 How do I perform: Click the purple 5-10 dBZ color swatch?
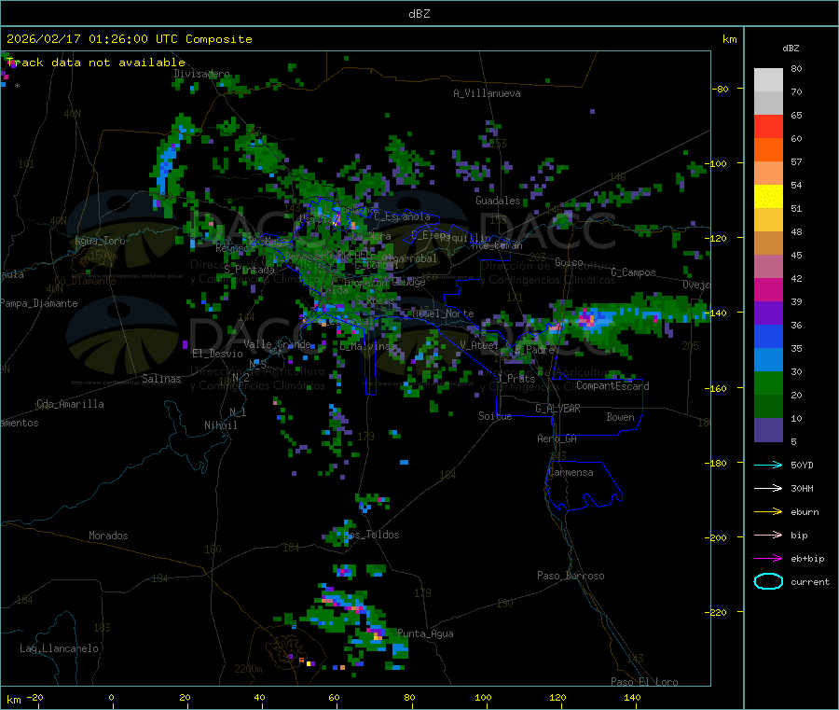pos(768,430)
